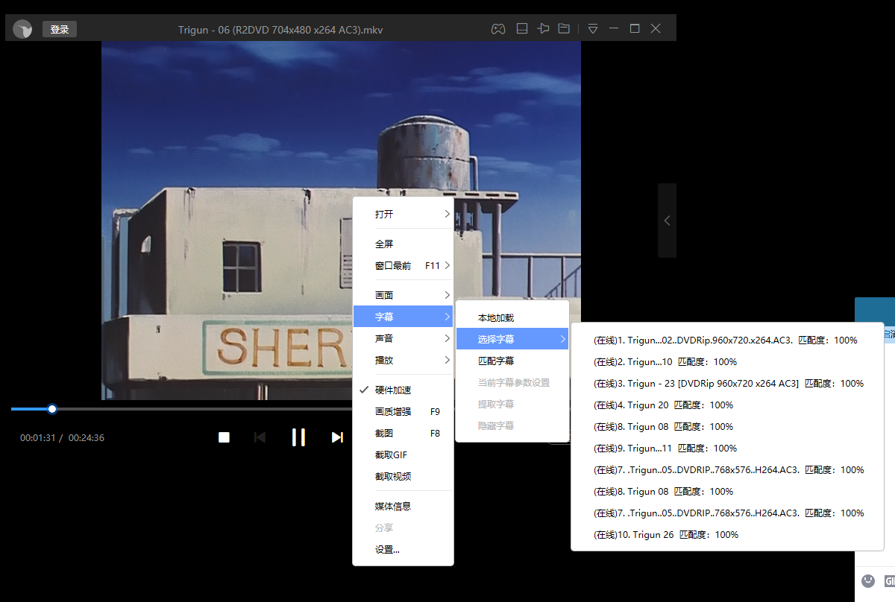Choose 媒体信息 from the context menu
The image size is (895, 602).
click(x=393, y=506)
